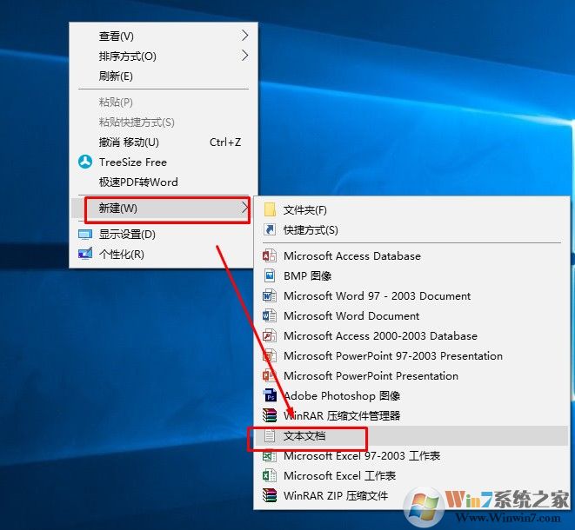Viewport: 575px width, 530px height.
Task: Click the Microsoft Excel 工作表 icon
Action: [270, 475]
